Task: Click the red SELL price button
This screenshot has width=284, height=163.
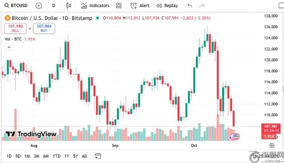Action: pos(15,28)
